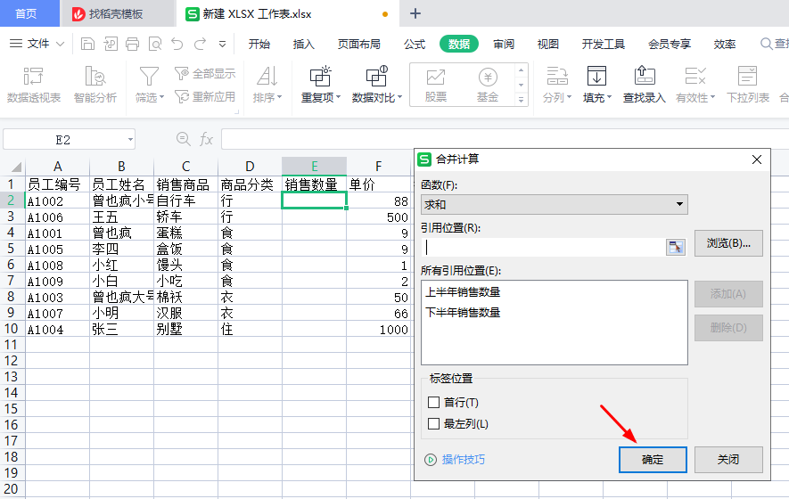Expand the Name Box E2 dropdown
The height and width of the screenshot is (499, 789).
[130, 139]
